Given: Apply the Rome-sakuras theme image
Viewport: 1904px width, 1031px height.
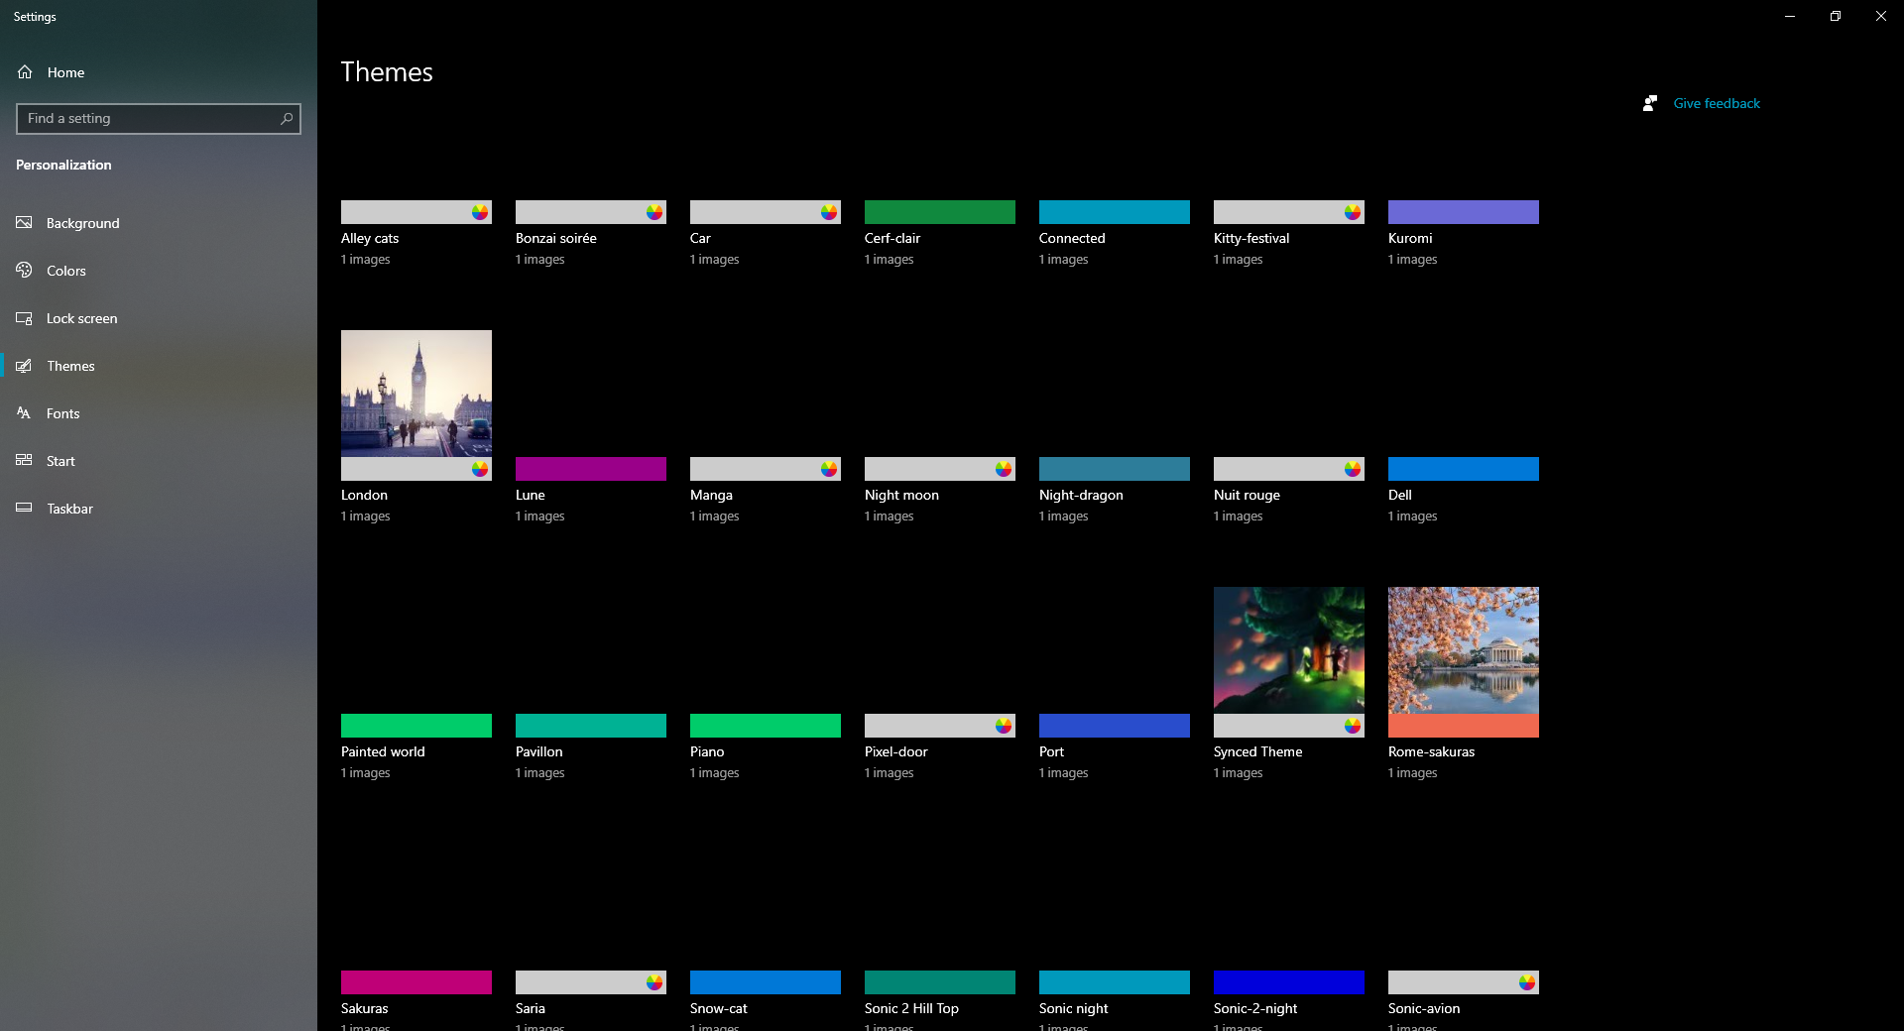Looking at the screenshot, I should pos(1463,650).
